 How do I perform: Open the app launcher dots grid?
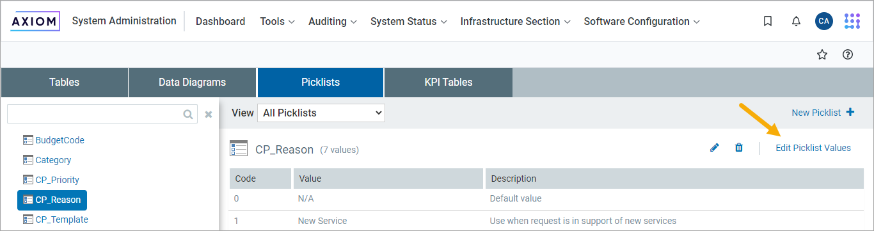[852, 21]
